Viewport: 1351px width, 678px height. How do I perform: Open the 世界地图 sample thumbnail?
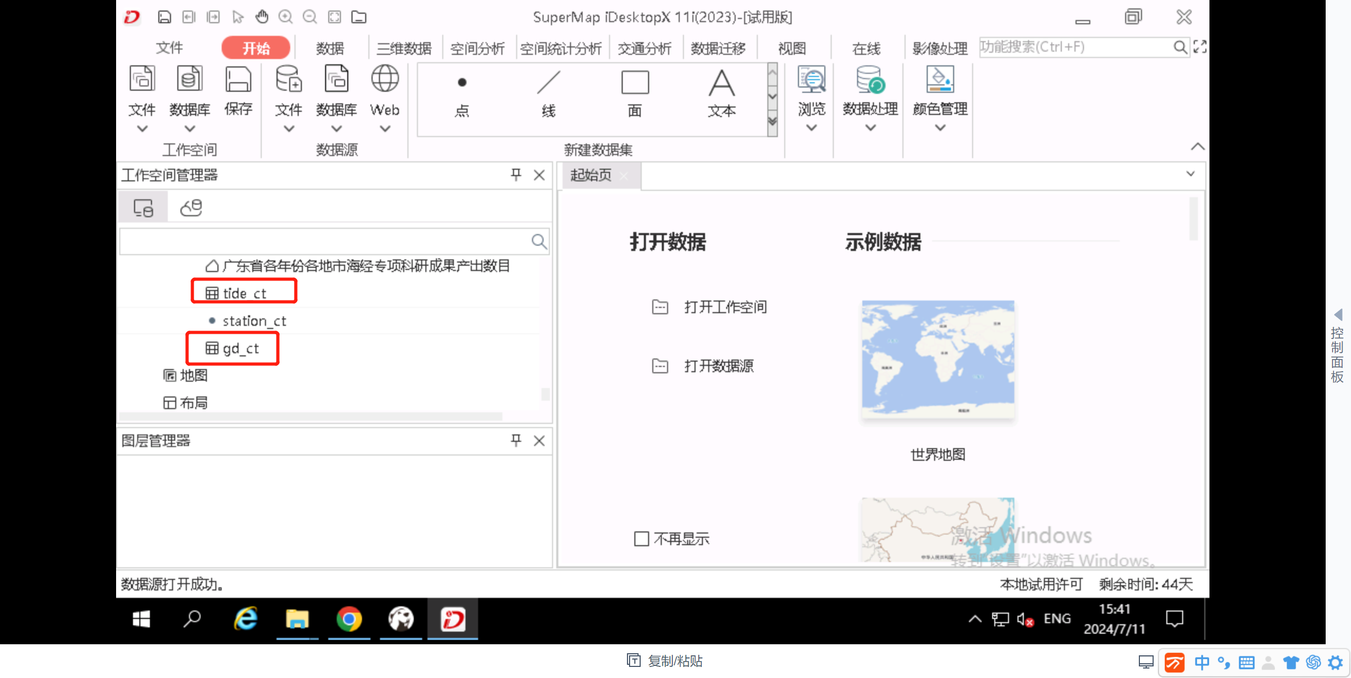pyautogui.click(x=937, y=360)
